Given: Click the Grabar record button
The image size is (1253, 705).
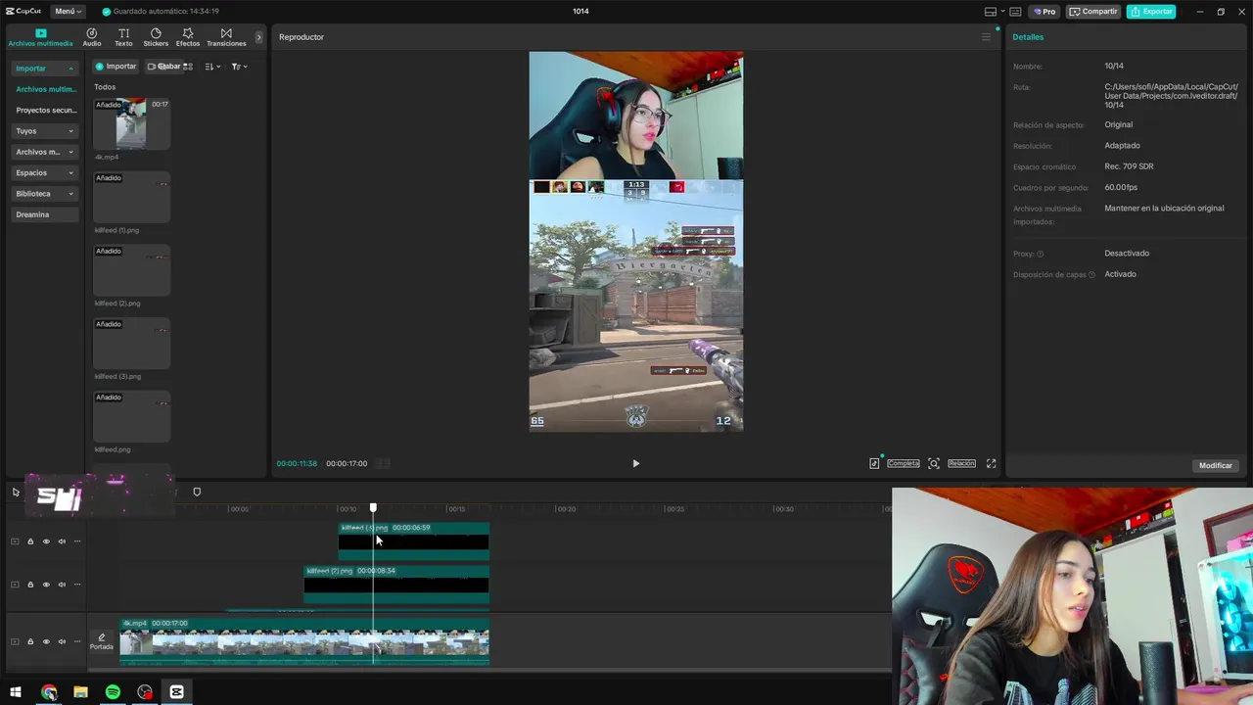Looking at the screenshot, I should point(163,67).
